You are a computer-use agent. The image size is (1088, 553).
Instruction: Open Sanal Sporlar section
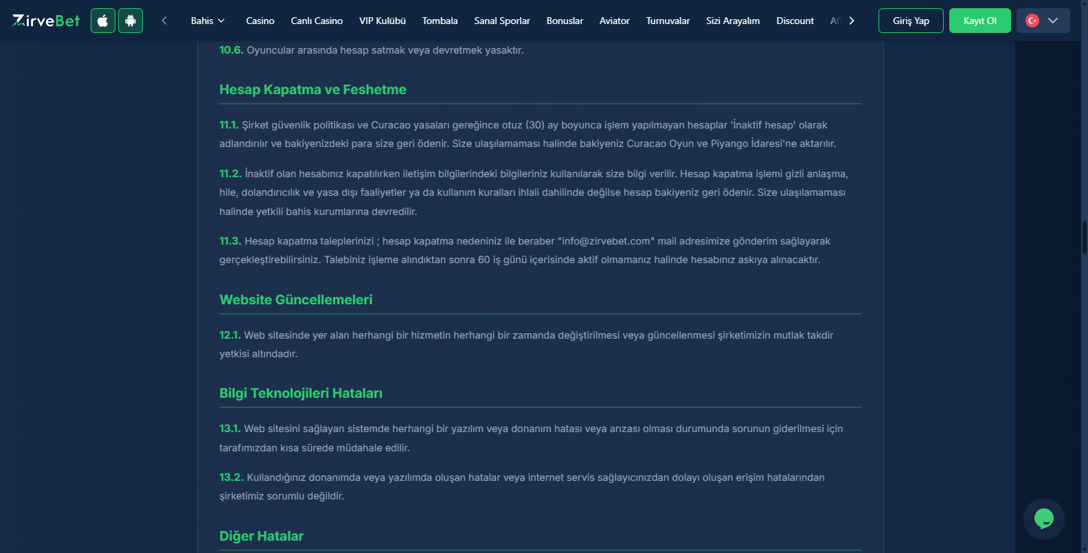point(502,21)
